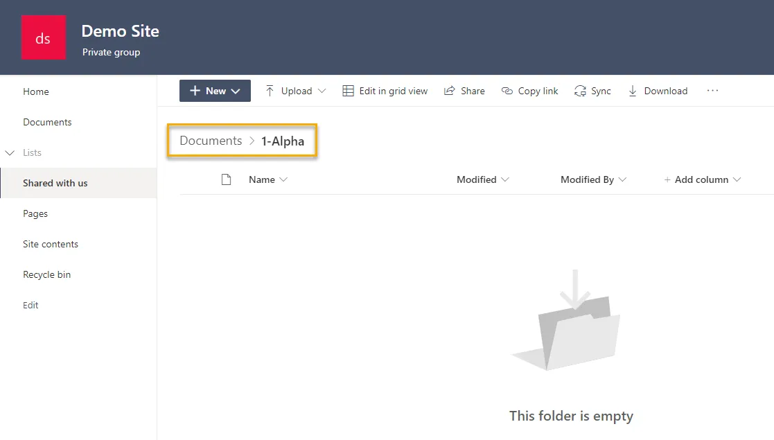Expand the Modified column chevron
Screen dimensions: 774x440
(505, 179)
